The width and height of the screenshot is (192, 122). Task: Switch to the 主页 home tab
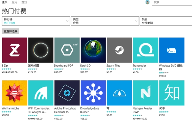point(5,2)
